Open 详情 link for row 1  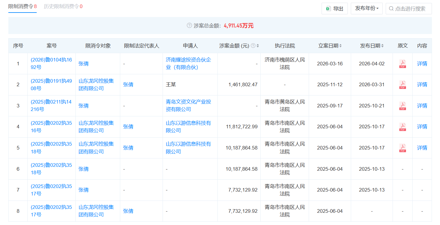(422, 64)
